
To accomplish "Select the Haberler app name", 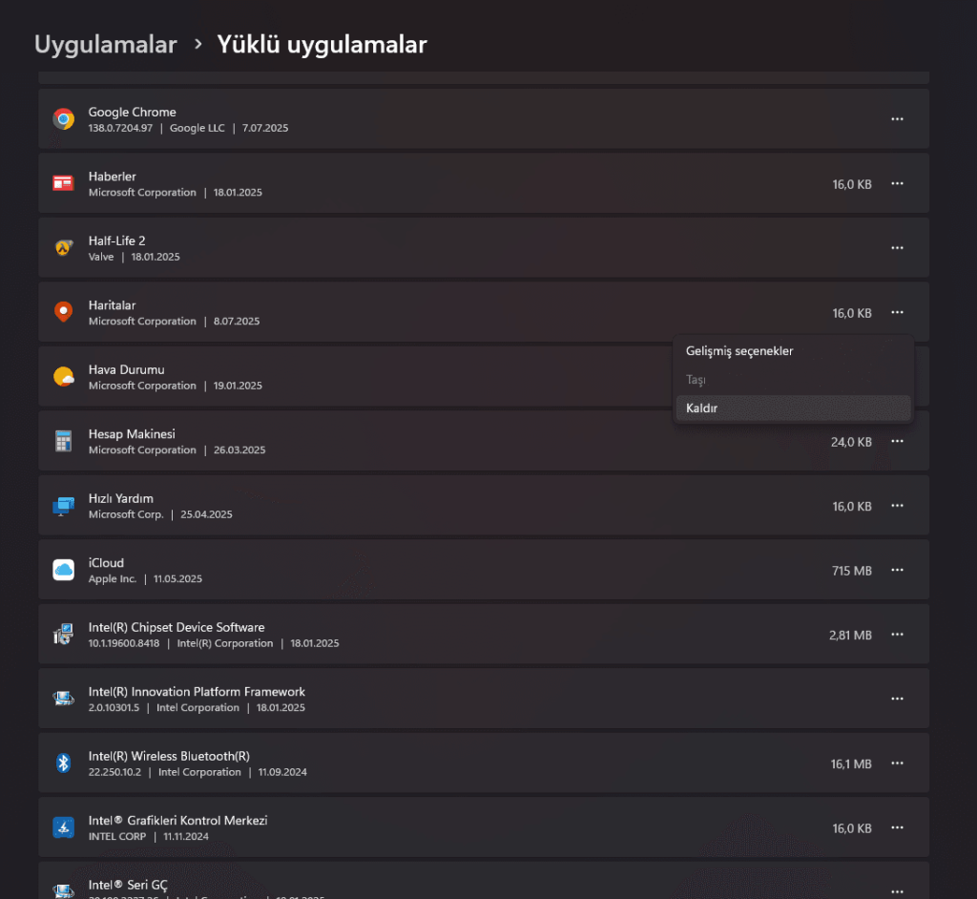I will click(x=113, y=177).
